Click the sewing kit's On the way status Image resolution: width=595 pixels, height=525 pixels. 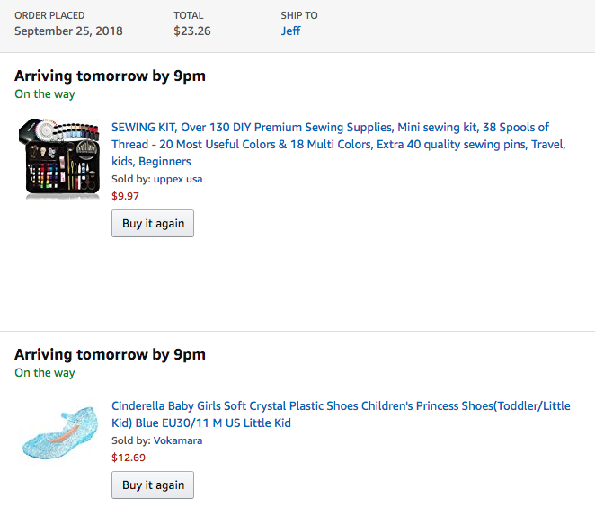[45, 94]
